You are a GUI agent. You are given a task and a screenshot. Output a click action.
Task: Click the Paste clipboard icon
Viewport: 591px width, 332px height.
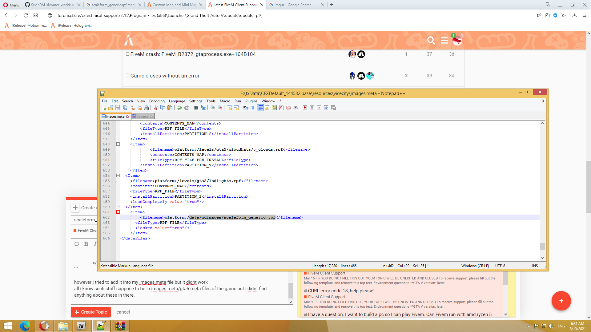[x=170, y=108]
